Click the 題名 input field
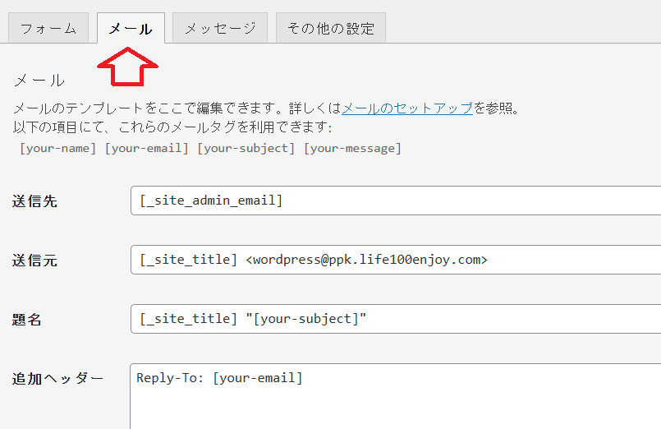Viewport: 661px width, 429px height. point(396,319)
